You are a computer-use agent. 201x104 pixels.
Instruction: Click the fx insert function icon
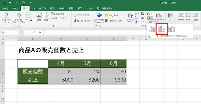(40, 32)
